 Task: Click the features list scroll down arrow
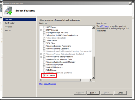(93, 77)
